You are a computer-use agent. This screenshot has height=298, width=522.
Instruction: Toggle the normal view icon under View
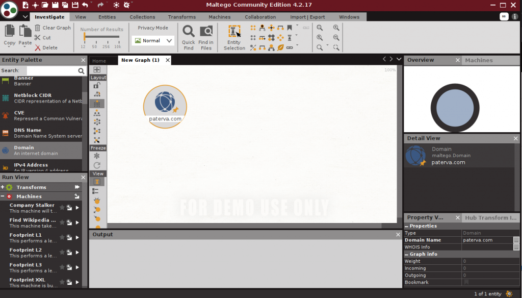coord(97,182)
